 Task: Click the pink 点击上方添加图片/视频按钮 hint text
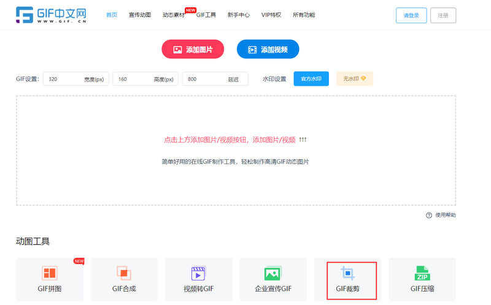(230, 140)
